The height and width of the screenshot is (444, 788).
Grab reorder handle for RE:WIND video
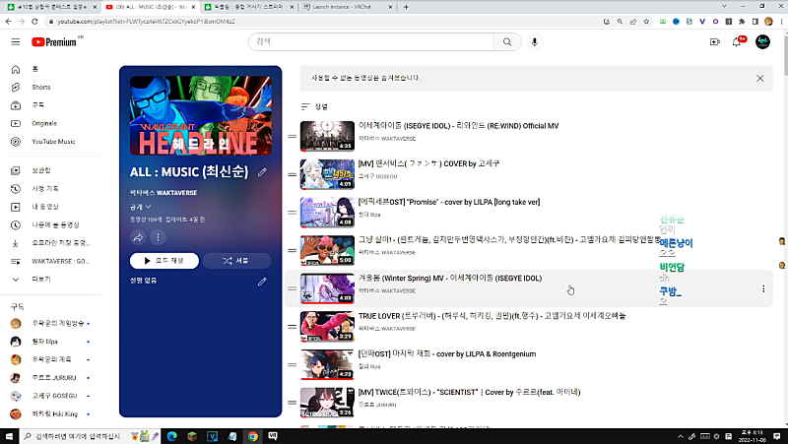point(292,137)
